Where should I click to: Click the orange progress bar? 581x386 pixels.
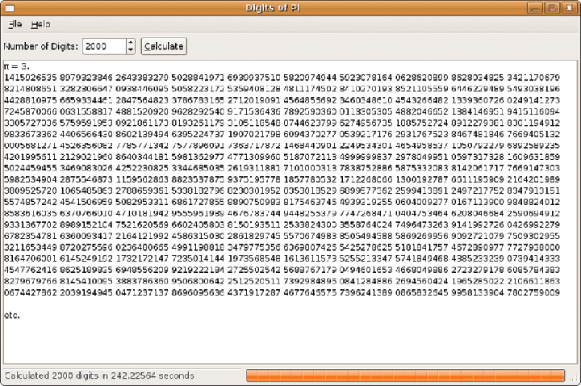click(x=405, y=376)
